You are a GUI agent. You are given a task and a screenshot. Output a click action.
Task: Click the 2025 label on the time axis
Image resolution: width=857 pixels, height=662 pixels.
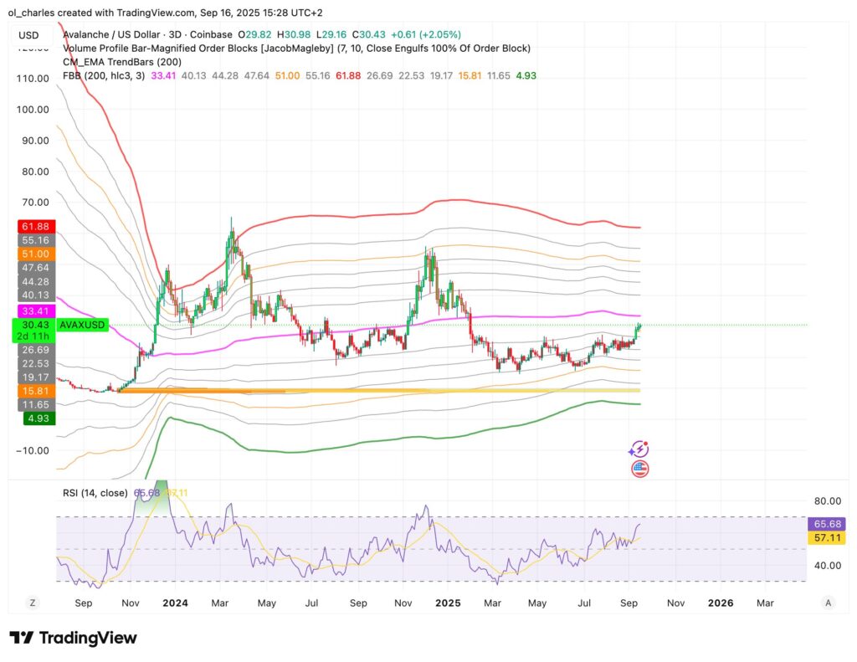pos(449,603)
